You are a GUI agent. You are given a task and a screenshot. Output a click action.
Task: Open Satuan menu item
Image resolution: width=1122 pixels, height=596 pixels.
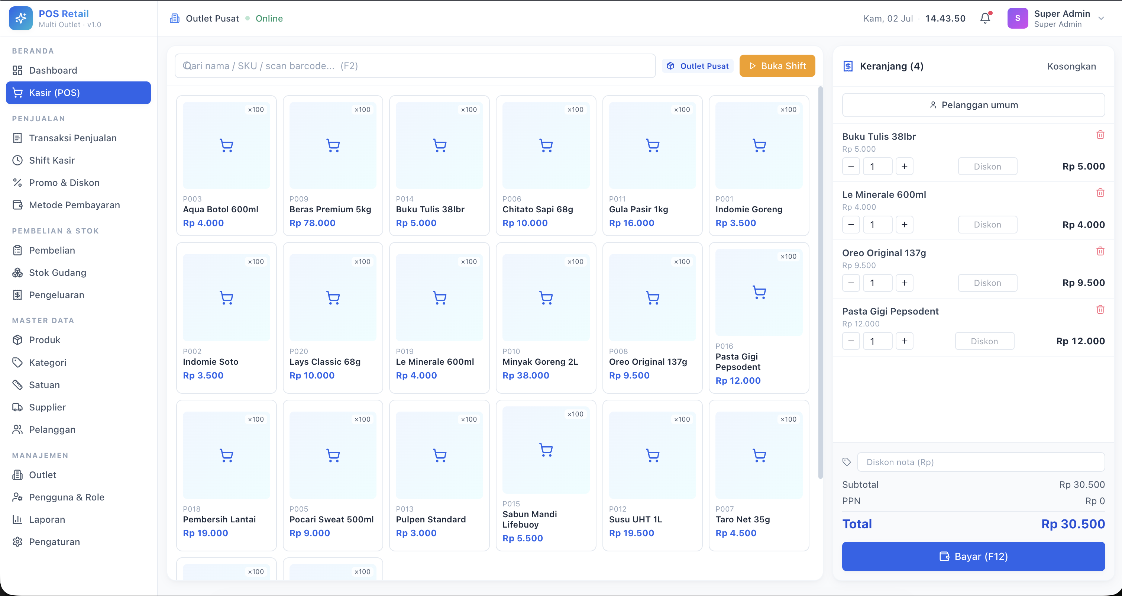[x=78, y=385]
